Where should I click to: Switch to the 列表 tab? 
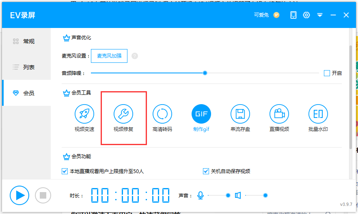point(26,67)
